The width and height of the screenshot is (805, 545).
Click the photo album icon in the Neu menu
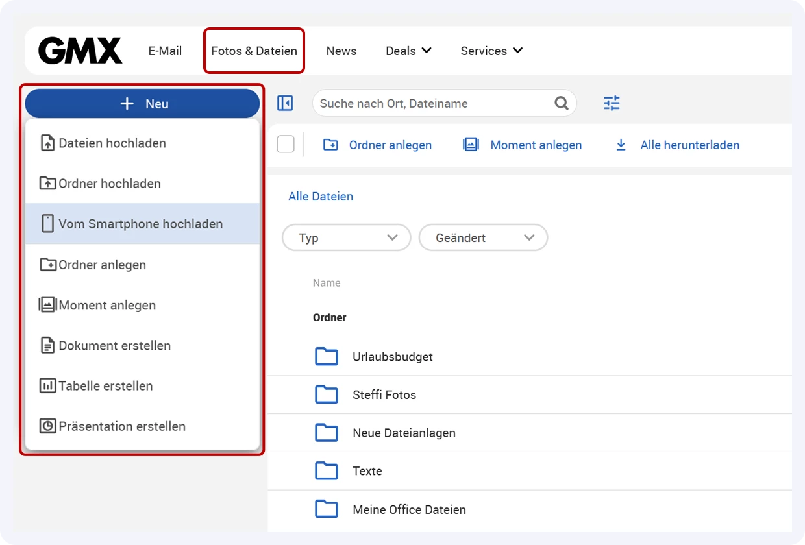[47, 305]
